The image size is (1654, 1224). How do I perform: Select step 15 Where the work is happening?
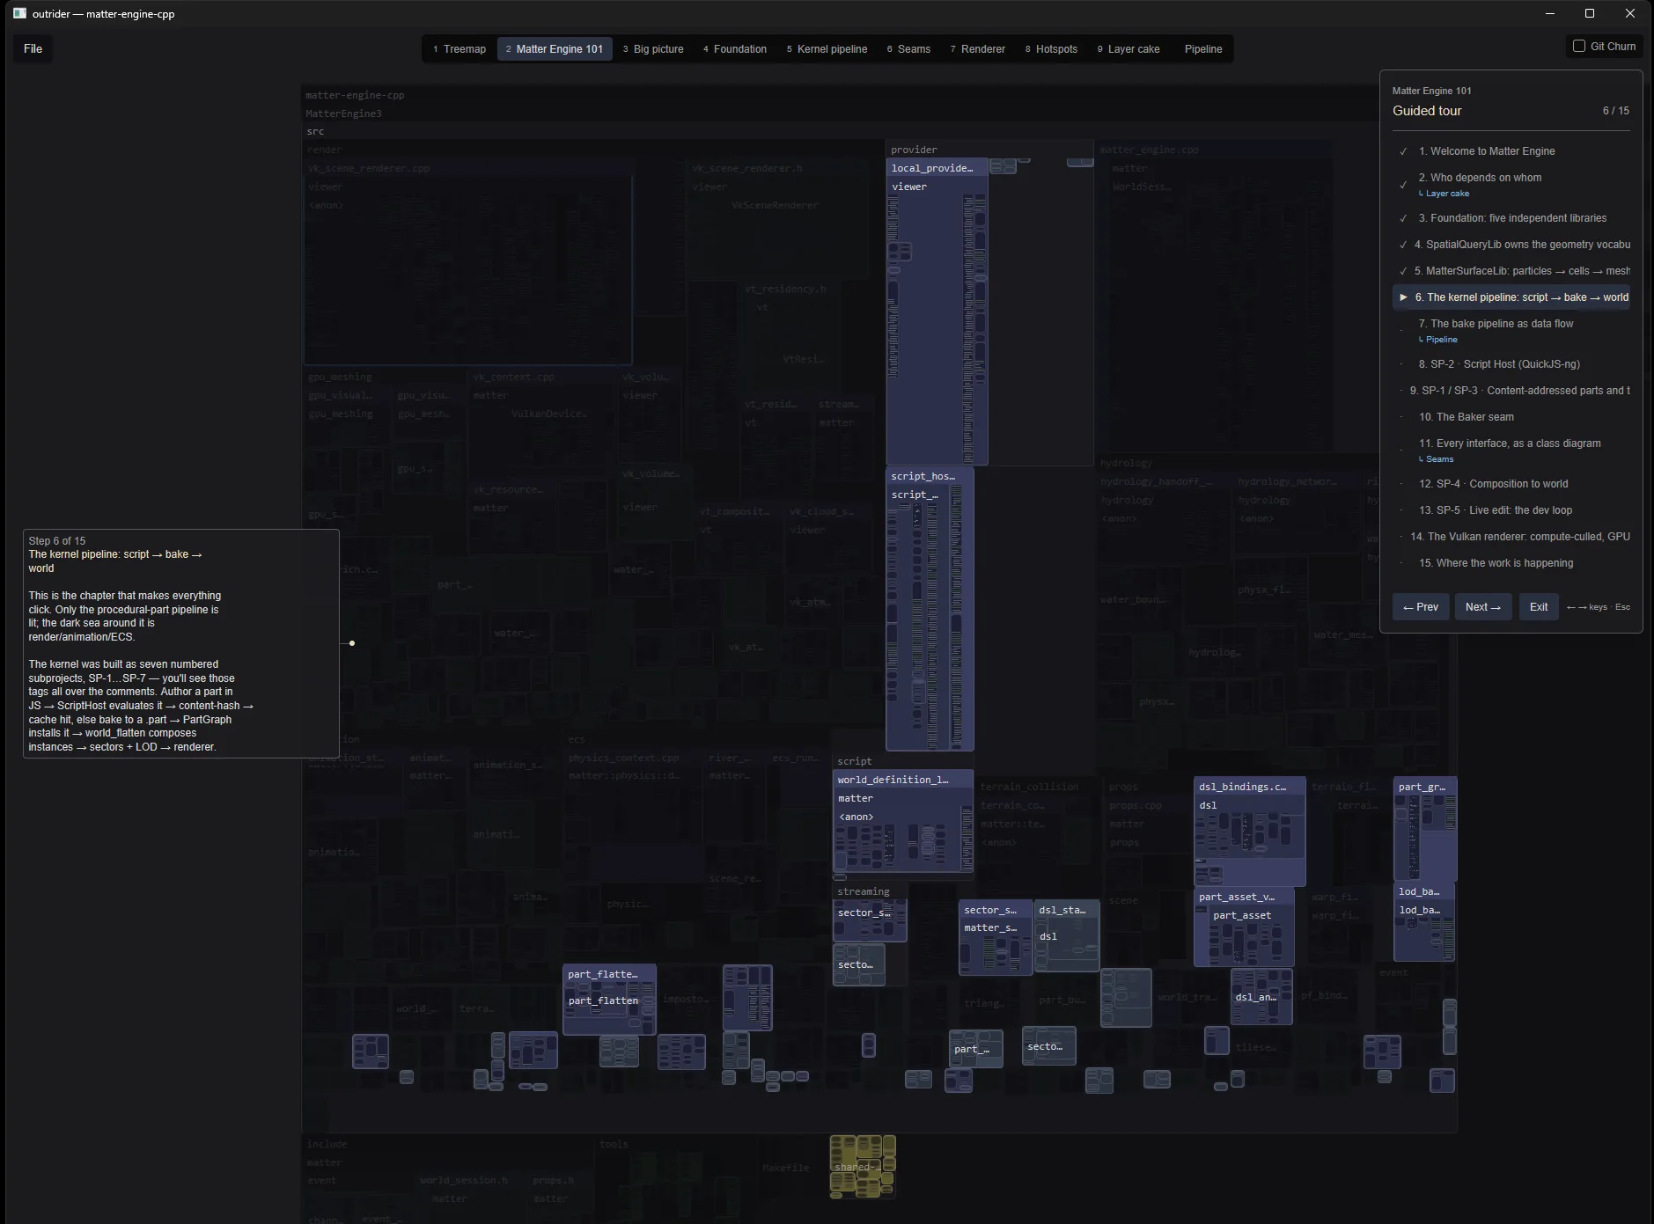tap(1511, 563)
